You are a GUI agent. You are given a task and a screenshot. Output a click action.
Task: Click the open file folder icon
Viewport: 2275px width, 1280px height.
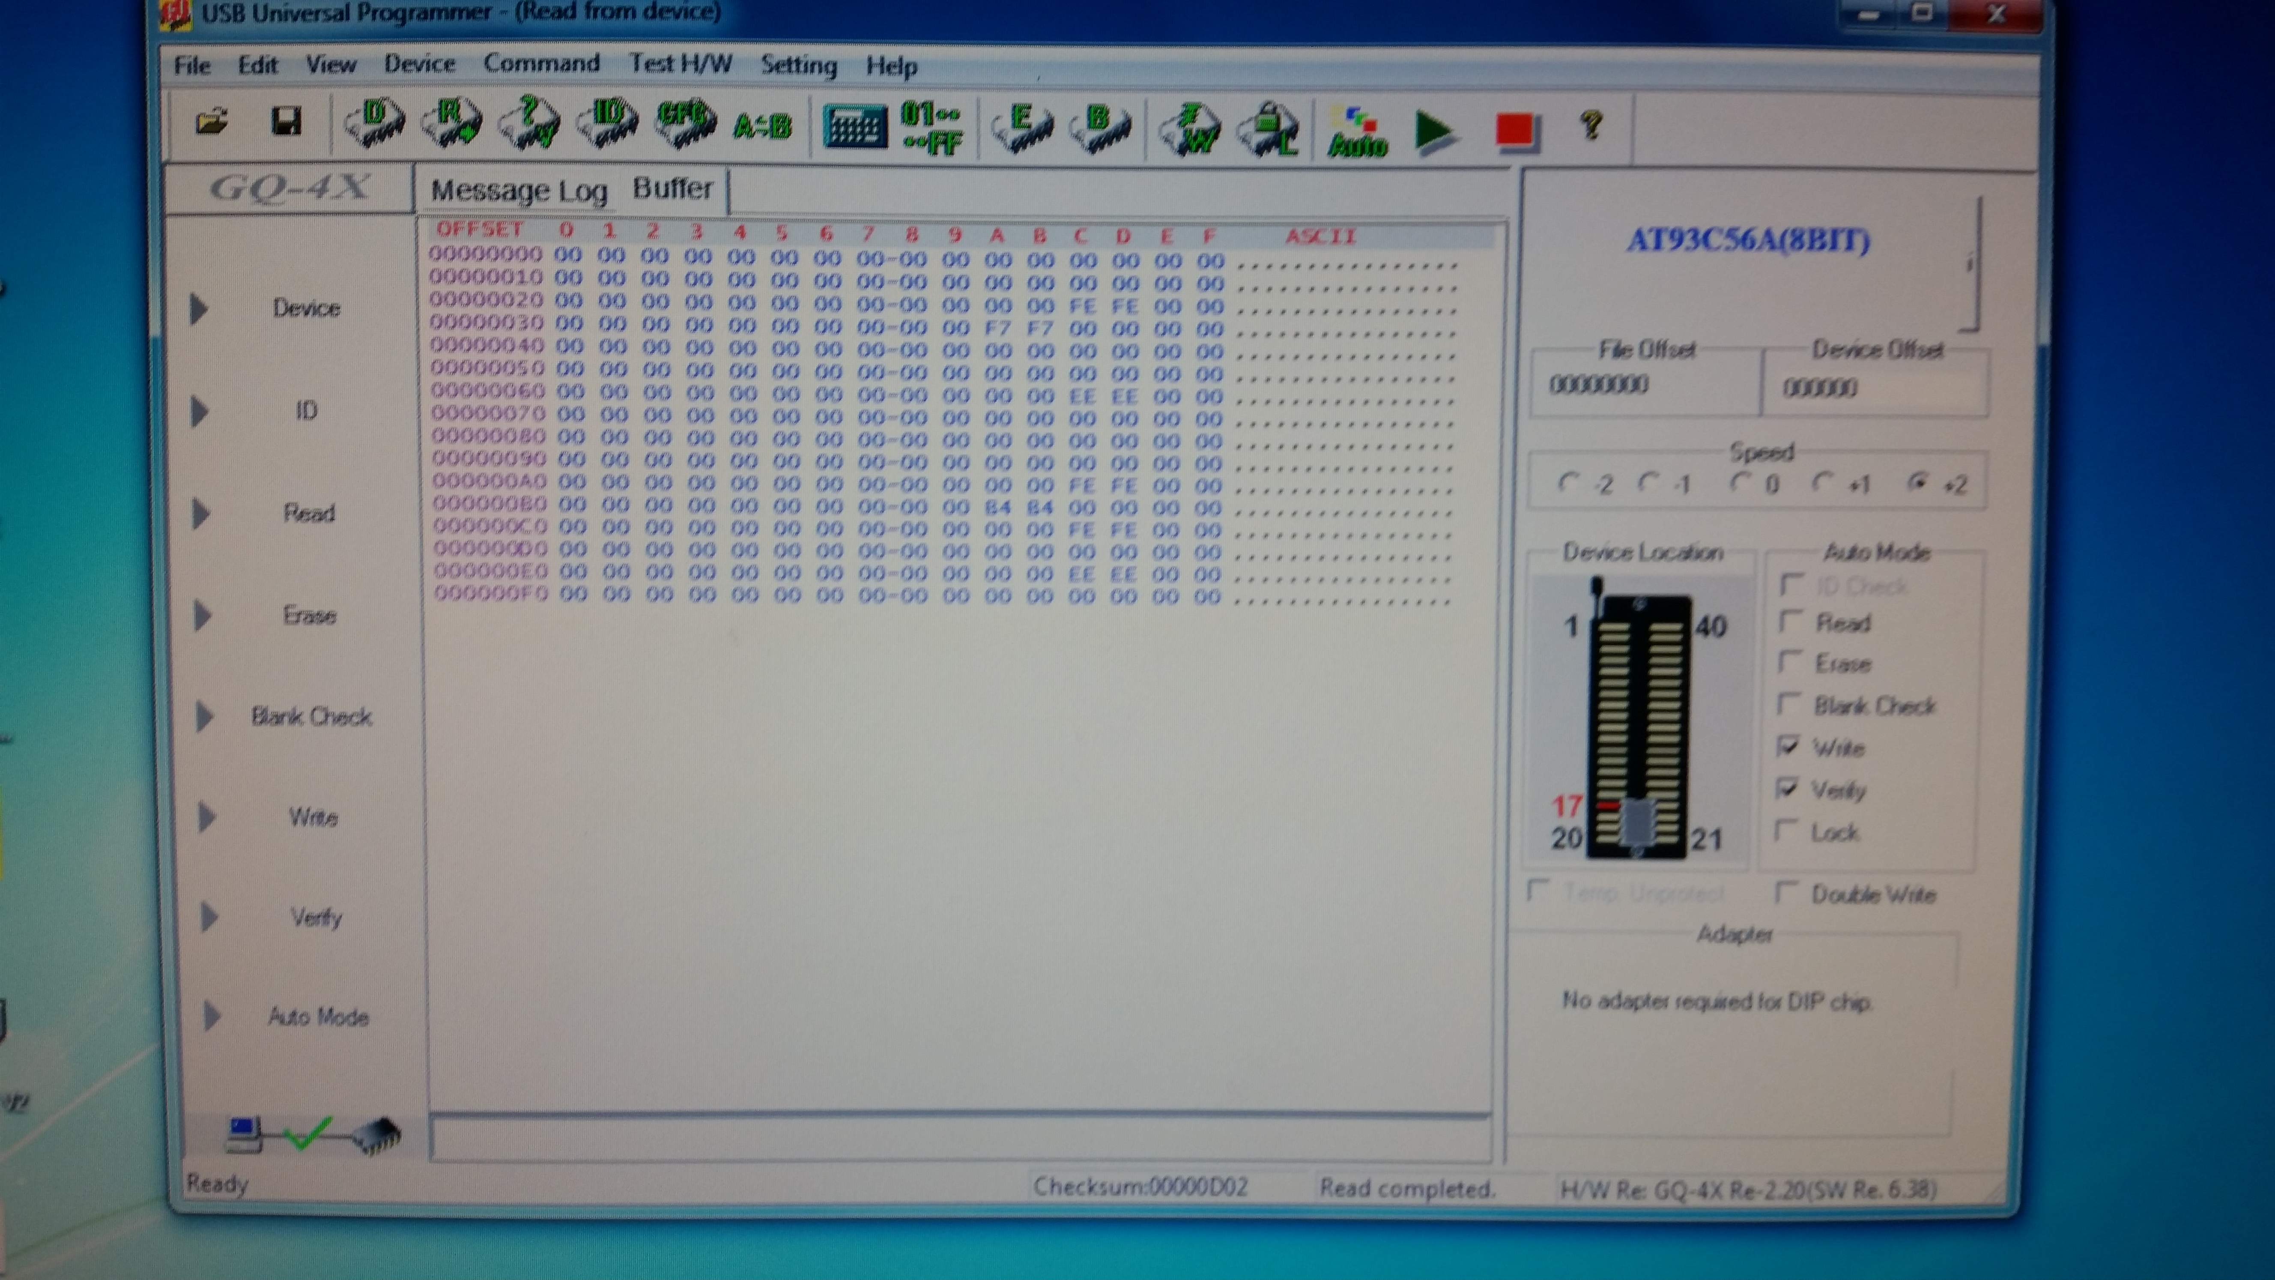pyautogui.click(x=211, y=121)
